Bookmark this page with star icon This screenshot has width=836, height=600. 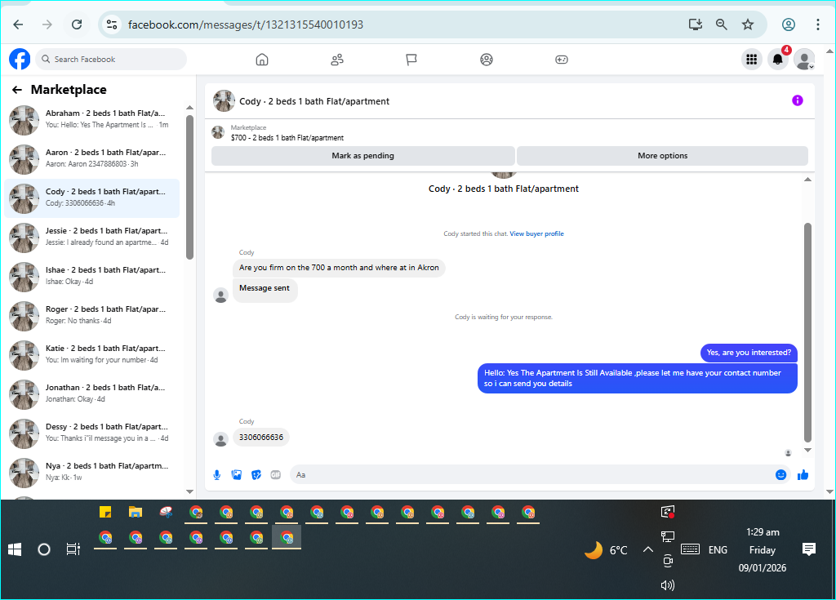748,24
